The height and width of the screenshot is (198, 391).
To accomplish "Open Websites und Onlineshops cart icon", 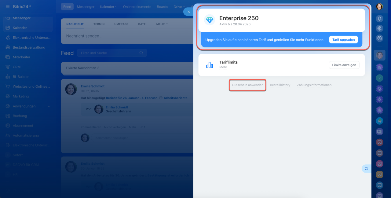I will [8, 86].
